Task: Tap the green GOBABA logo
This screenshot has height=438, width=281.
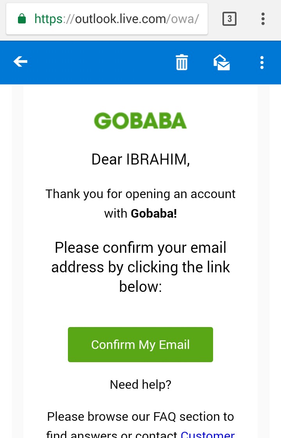Action: tap(140, 121)
